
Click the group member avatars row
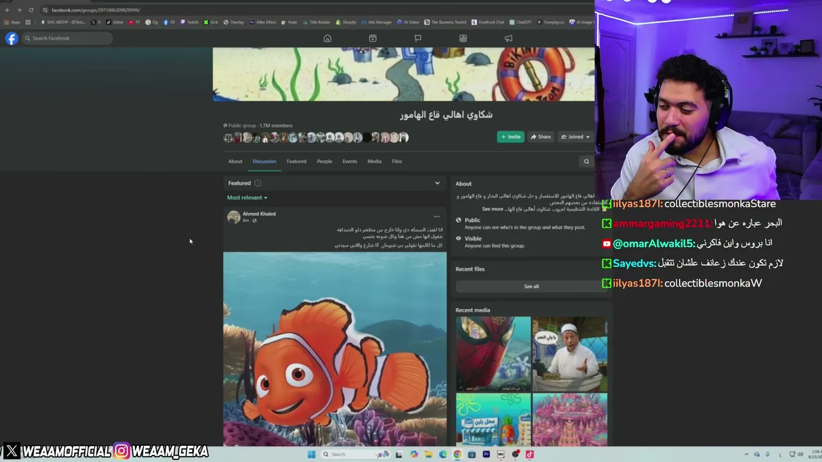[x=316, y=137]
